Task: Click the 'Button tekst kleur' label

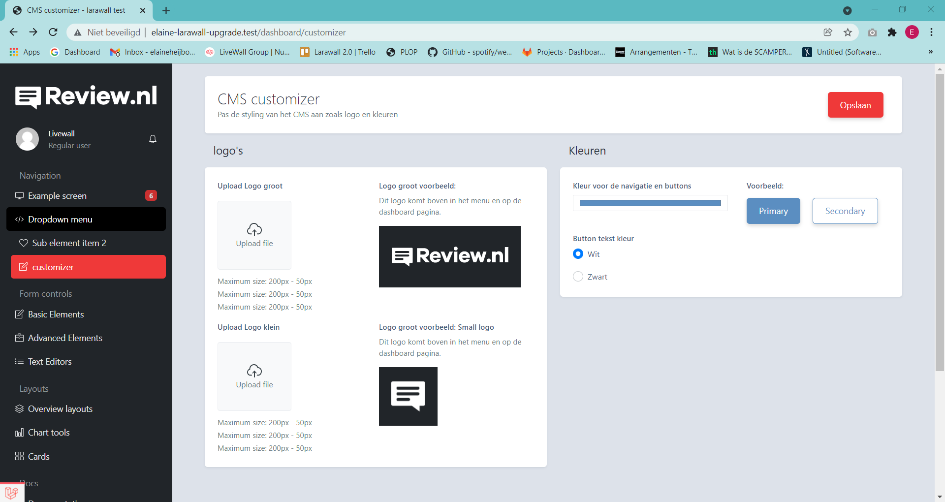Action: pos(603,238)
